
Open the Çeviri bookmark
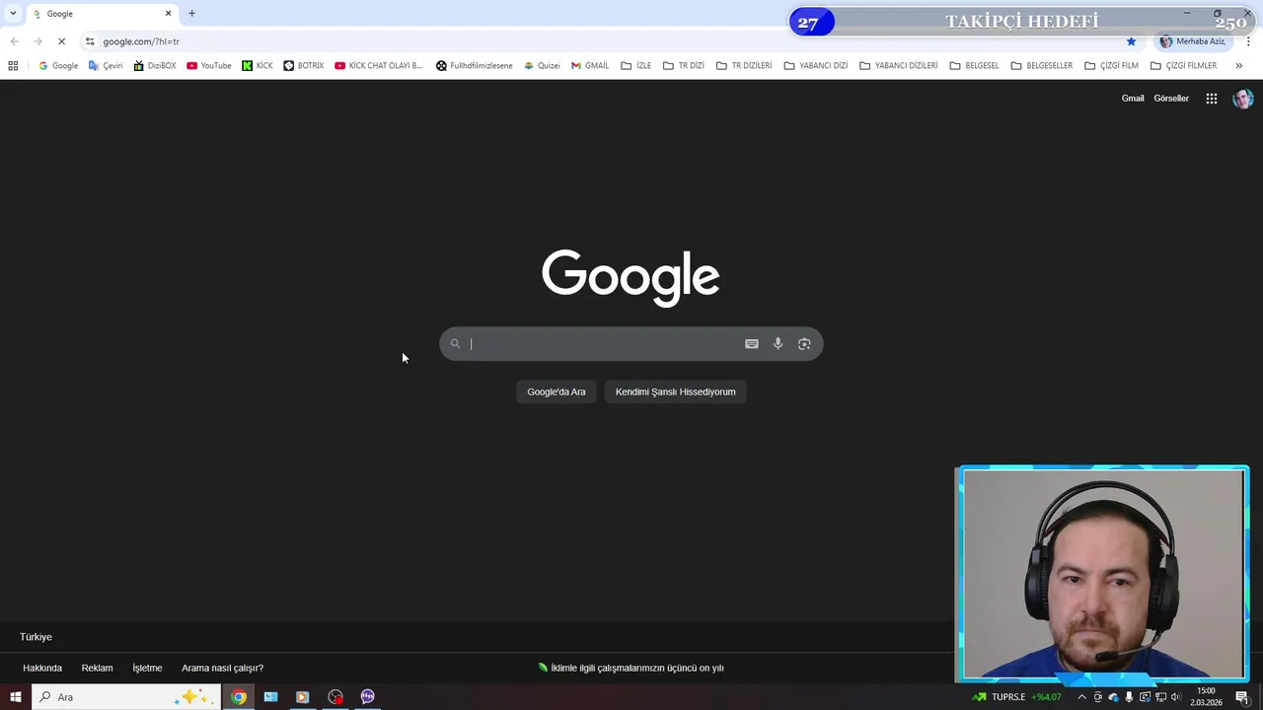click(x=106, y=66)
